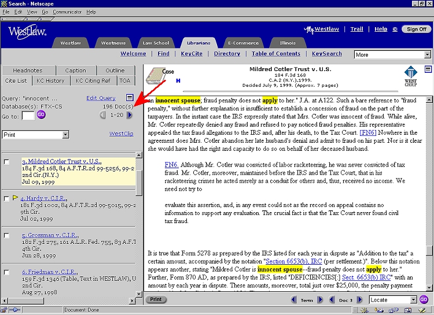Click document scrollbar down arrow
Viewport: 434px width, 315px height.
429,288
